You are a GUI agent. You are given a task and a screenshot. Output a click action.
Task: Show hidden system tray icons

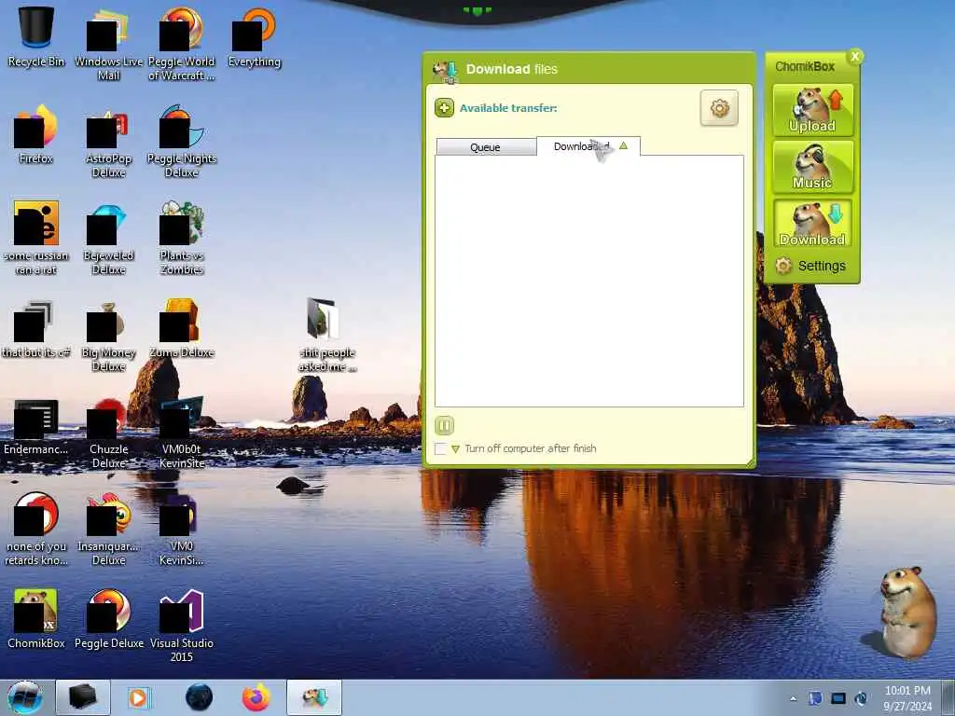(793, 699)
